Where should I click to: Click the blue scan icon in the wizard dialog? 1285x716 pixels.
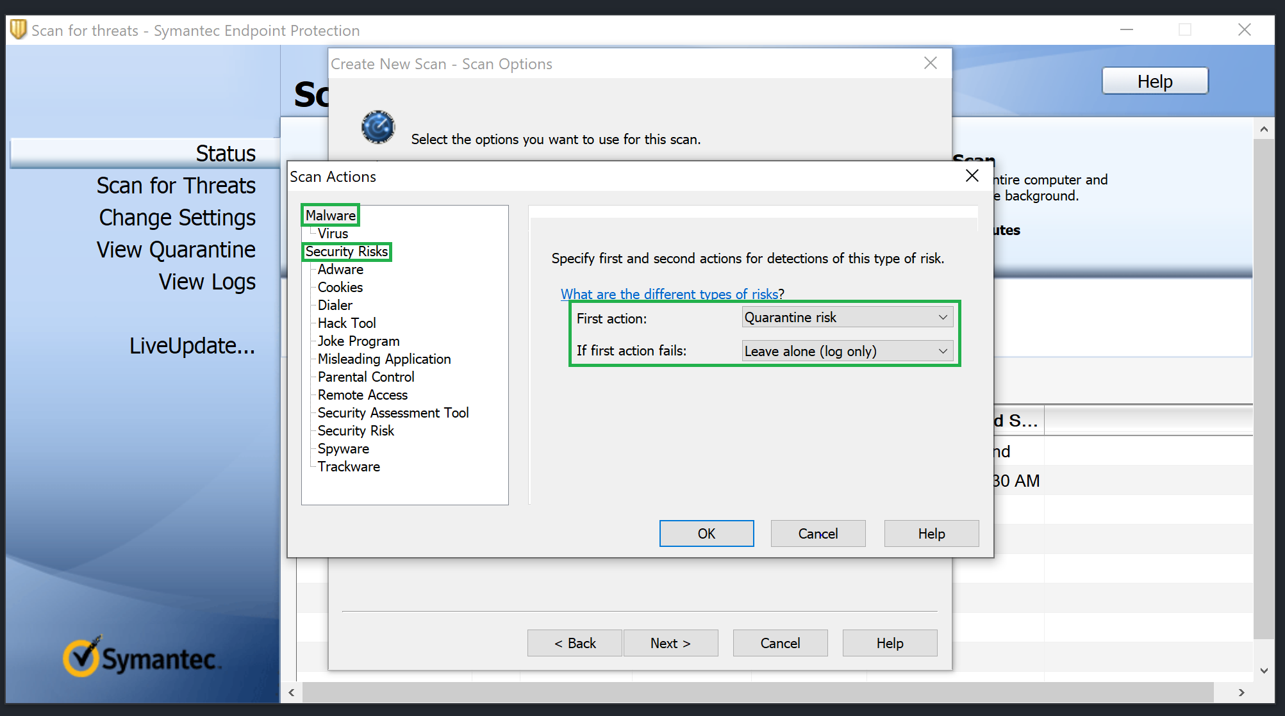[x=377, y=127]
